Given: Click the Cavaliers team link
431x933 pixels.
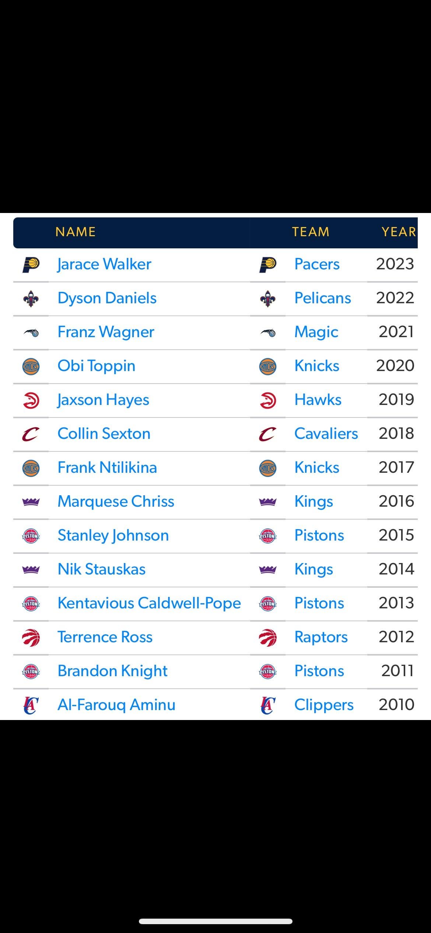Looking at the screenshot, I should pyautogui.click(x=326, y=434).
